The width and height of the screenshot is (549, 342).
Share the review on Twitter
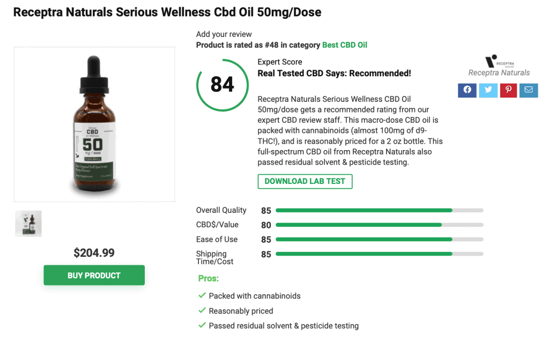(x=487, y=90)
